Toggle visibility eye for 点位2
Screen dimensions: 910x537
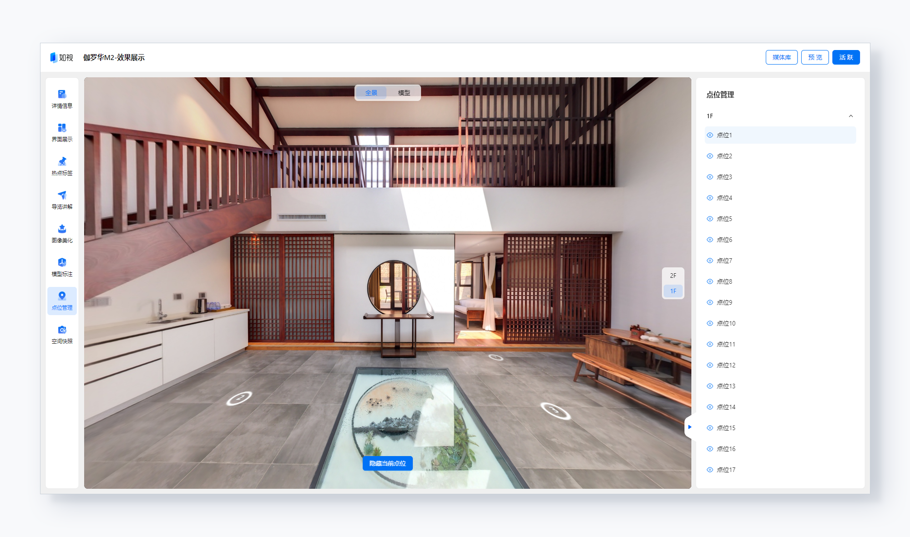[x=710, y=156]
